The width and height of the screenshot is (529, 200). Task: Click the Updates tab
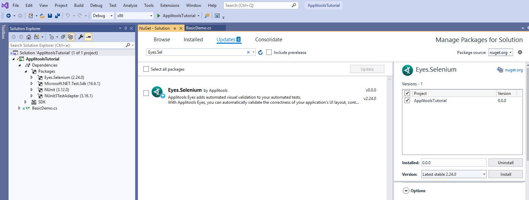(229, 40)
